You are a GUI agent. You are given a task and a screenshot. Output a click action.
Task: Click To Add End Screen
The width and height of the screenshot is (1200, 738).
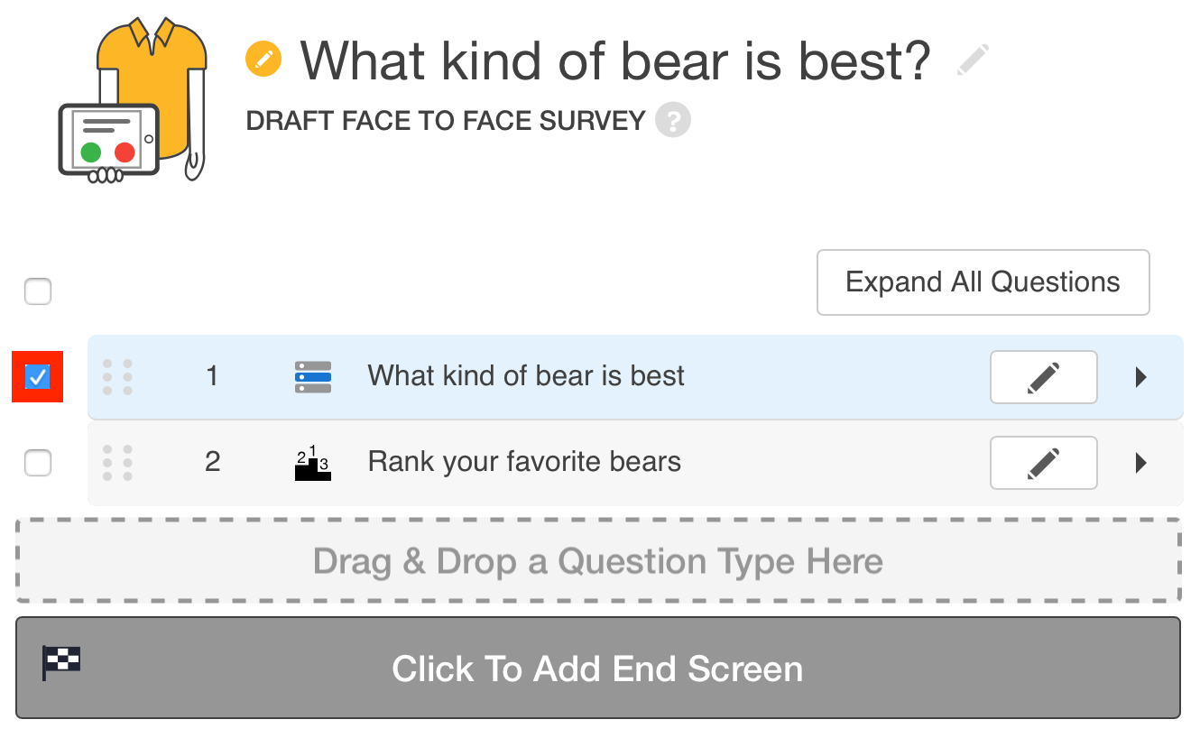pyautogui.click(x=598, y=669)
